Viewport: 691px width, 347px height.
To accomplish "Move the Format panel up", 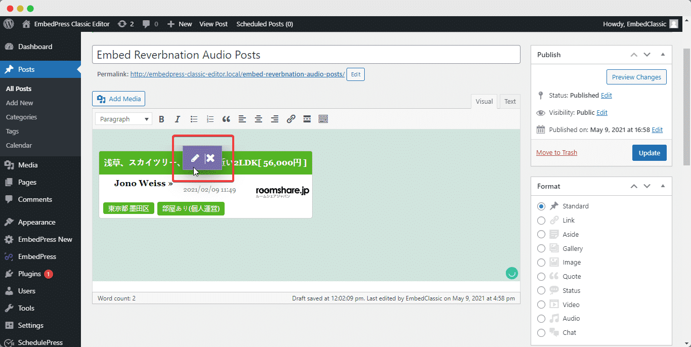I will pyautogui.click(x=634, y=186).
